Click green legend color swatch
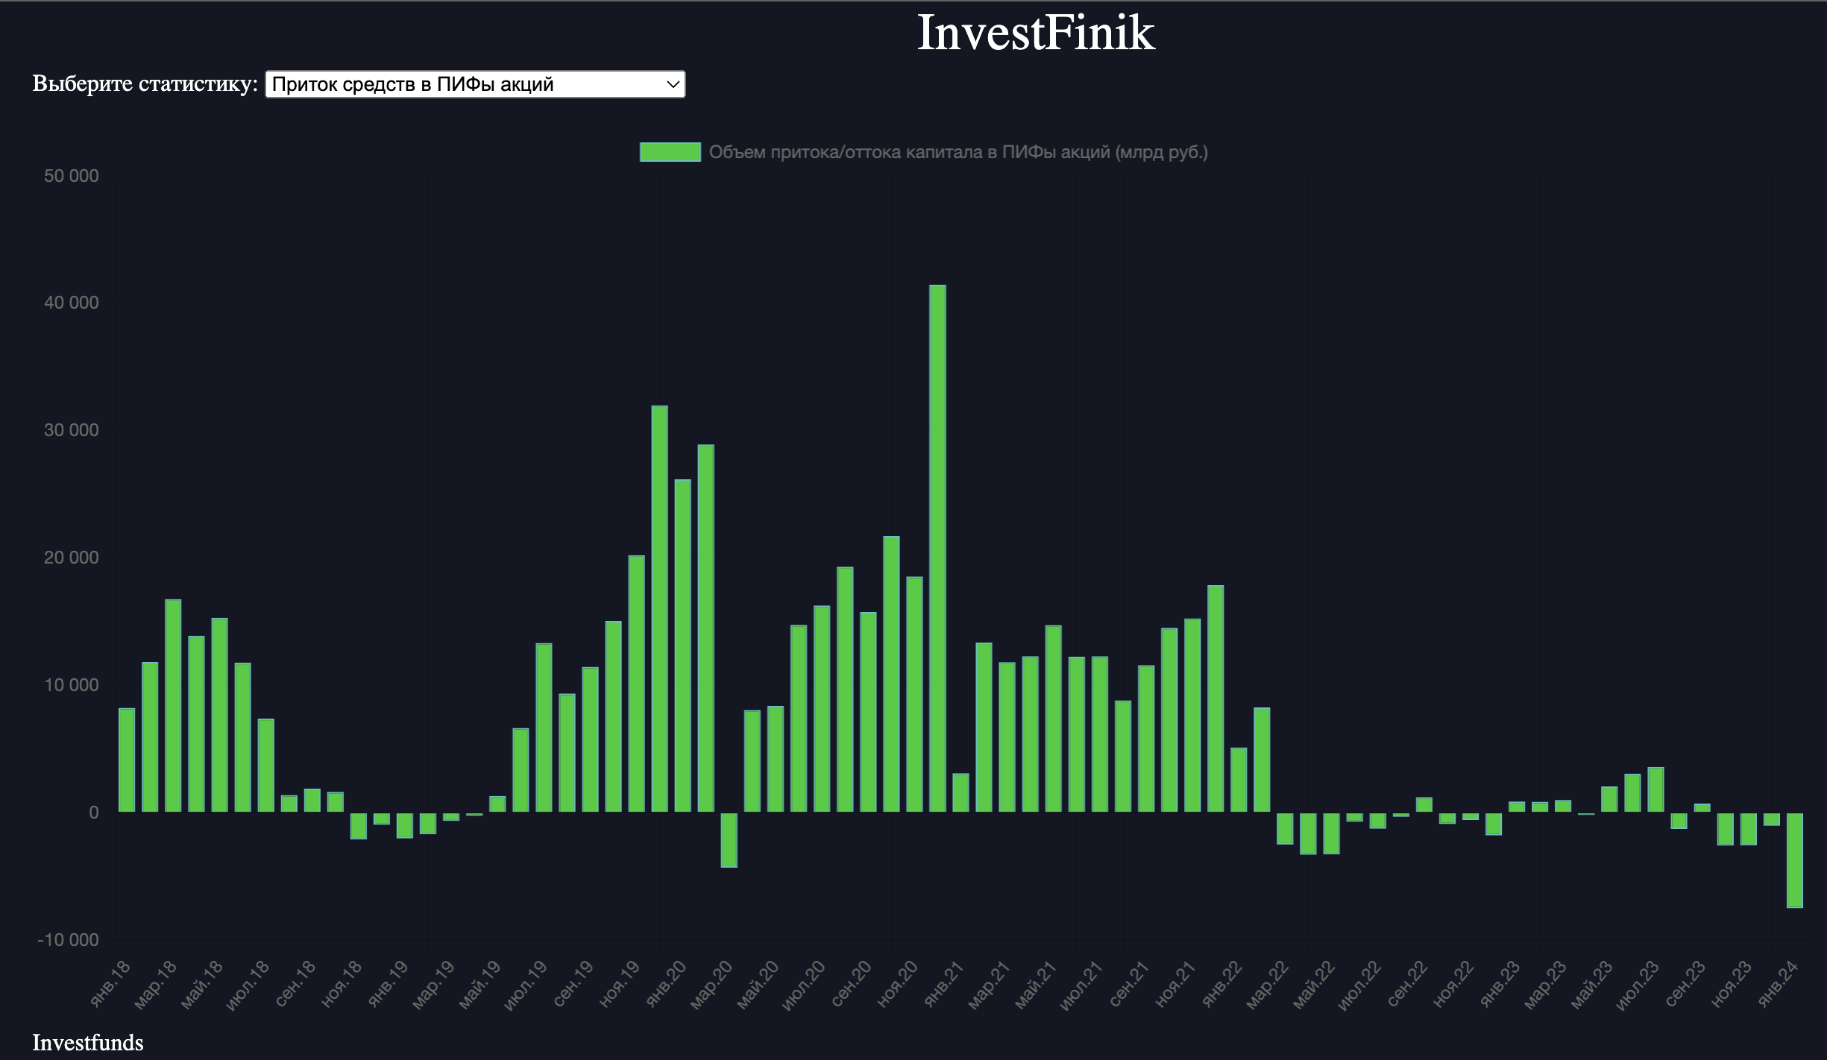 670,152
